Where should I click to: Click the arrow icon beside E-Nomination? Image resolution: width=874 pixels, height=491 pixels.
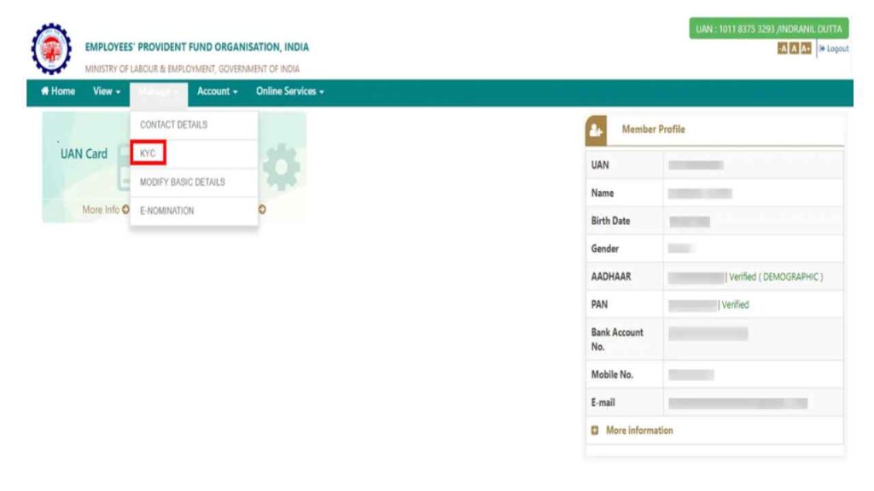tap(262, 210)
